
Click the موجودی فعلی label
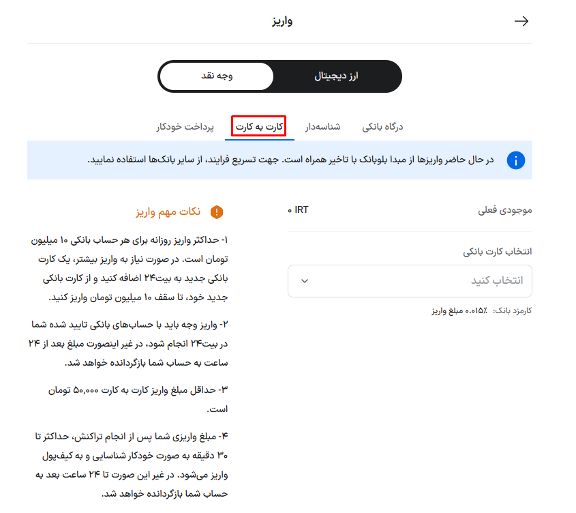point(504,210)
